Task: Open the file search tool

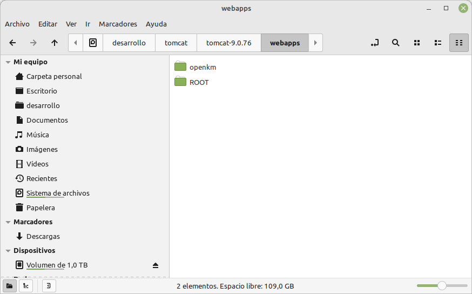Action: pos(396,43)
